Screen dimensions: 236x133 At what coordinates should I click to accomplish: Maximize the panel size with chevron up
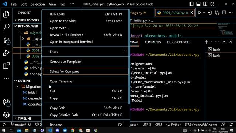(x=224, y=42)
